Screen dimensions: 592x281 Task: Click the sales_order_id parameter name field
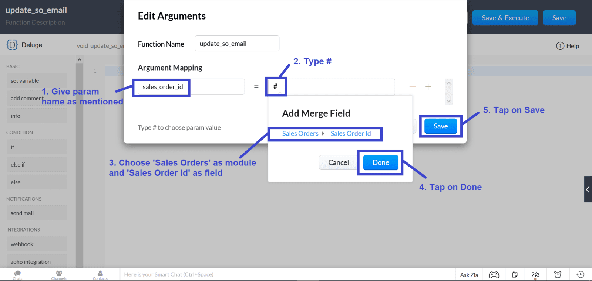(191, 87)
